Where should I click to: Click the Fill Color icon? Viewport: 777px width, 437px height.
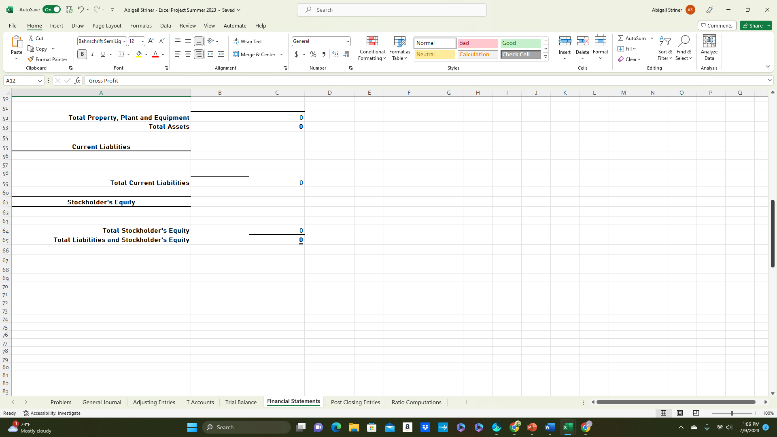point(139,54)
